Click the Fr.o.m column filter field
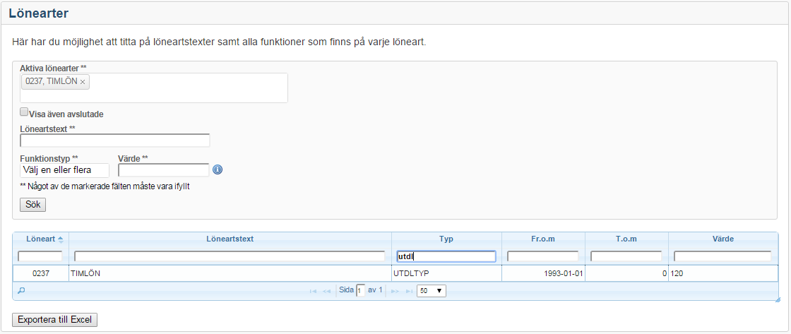This screenshot has width=791, height=334. [543, 256]
